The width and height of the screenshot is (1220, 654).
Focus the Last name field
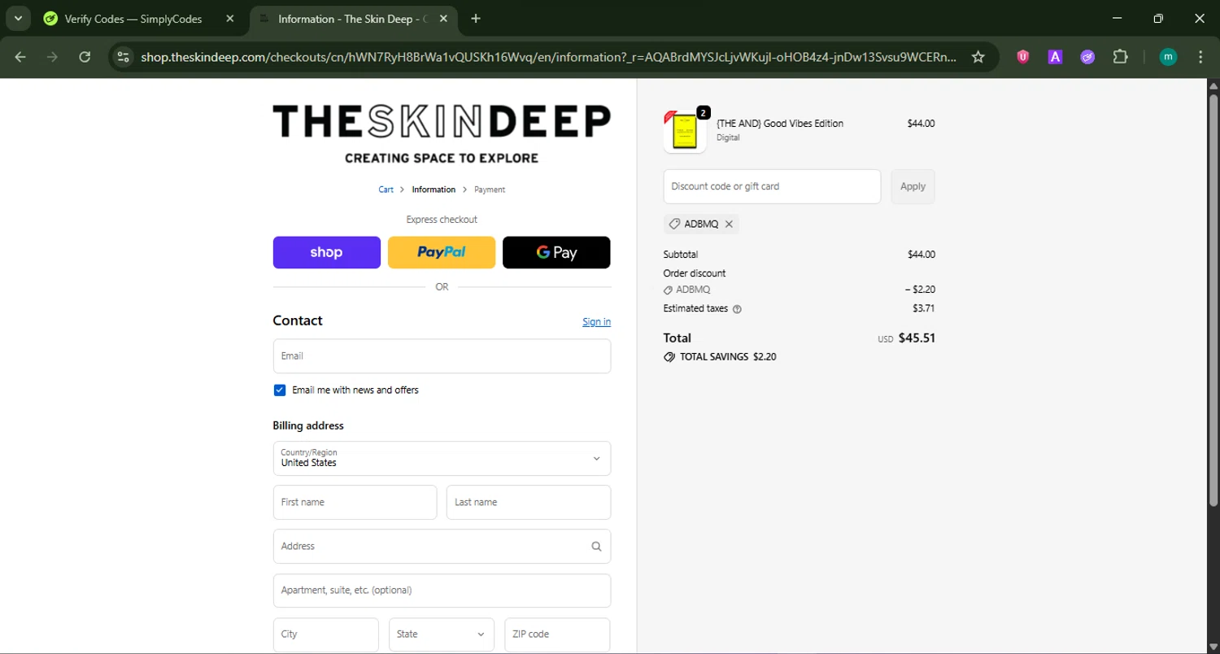pyautogui.click(x=529, y=503)
